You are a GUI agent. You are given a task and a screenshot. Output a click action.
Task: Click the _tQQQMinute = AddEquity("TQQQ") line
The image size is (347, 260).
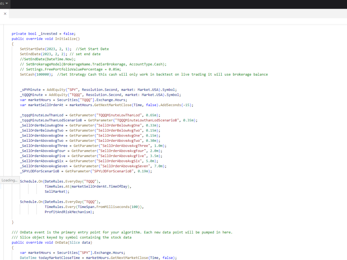coord(101,95)
